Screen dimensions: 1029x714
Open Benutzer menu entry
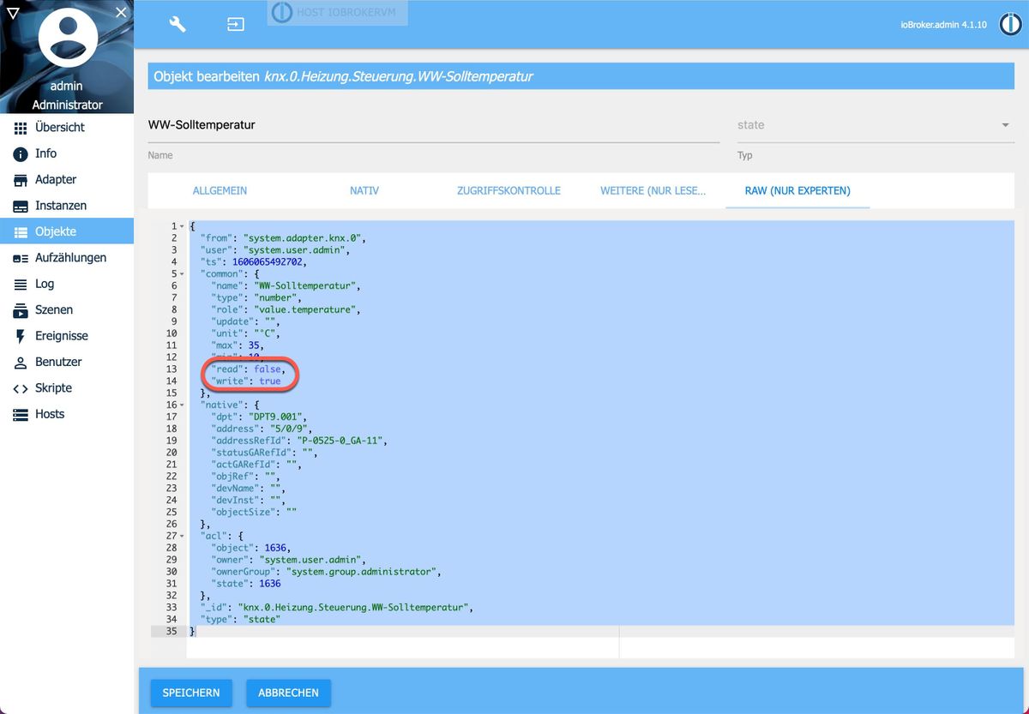tap(67, 362)
